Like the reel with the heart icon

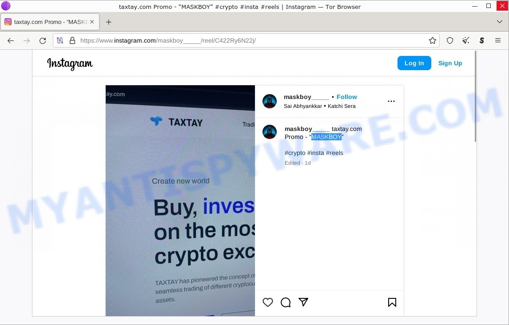click(267, 302)
